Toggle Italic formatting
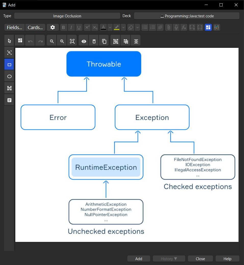 click(71, 27)
